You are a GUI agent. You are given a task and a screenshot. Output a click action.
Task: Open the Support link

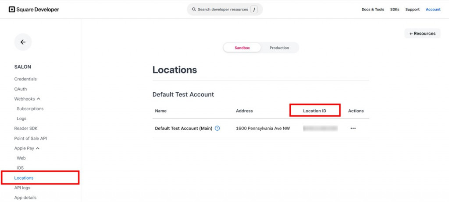click(x=412, y=9)
